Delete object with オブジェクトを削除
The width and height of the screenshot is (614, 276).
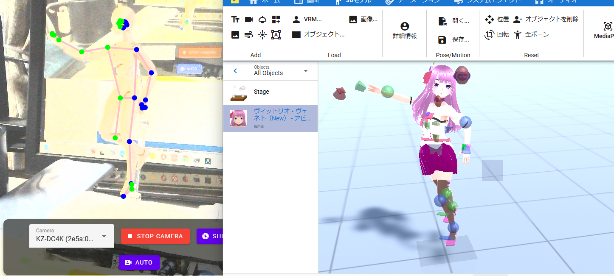[x=546, y=19]
